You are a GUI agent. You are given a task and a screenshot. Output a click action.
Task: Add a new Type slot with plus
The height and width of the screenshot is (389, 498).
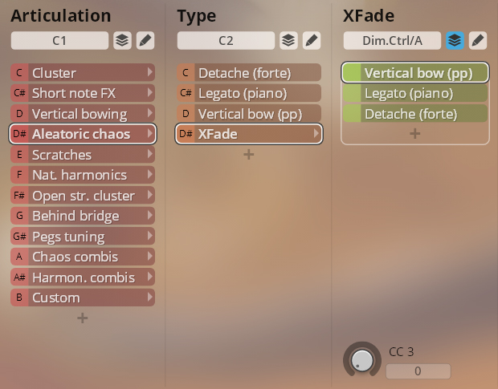click(x=249, y=154)
